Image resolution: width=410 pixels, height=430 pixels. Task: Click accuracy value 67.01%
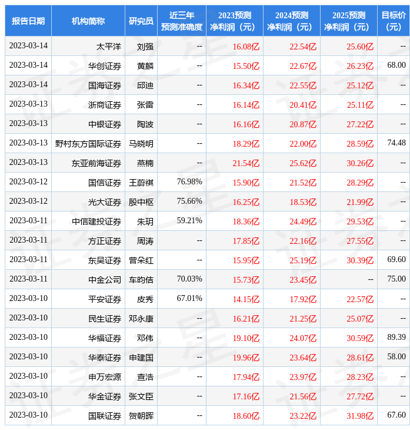coord(189,299)
